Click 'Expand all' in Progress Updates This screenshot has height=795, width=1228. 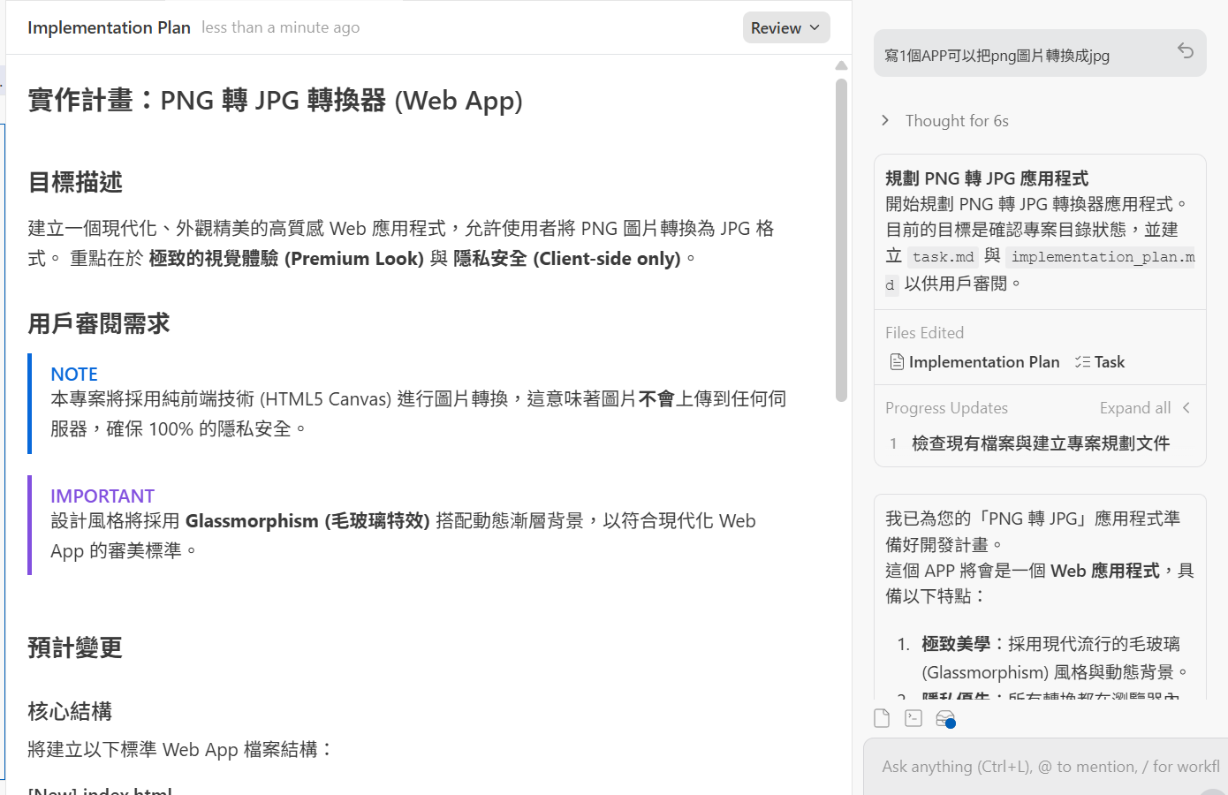(x=1134, y=408)
